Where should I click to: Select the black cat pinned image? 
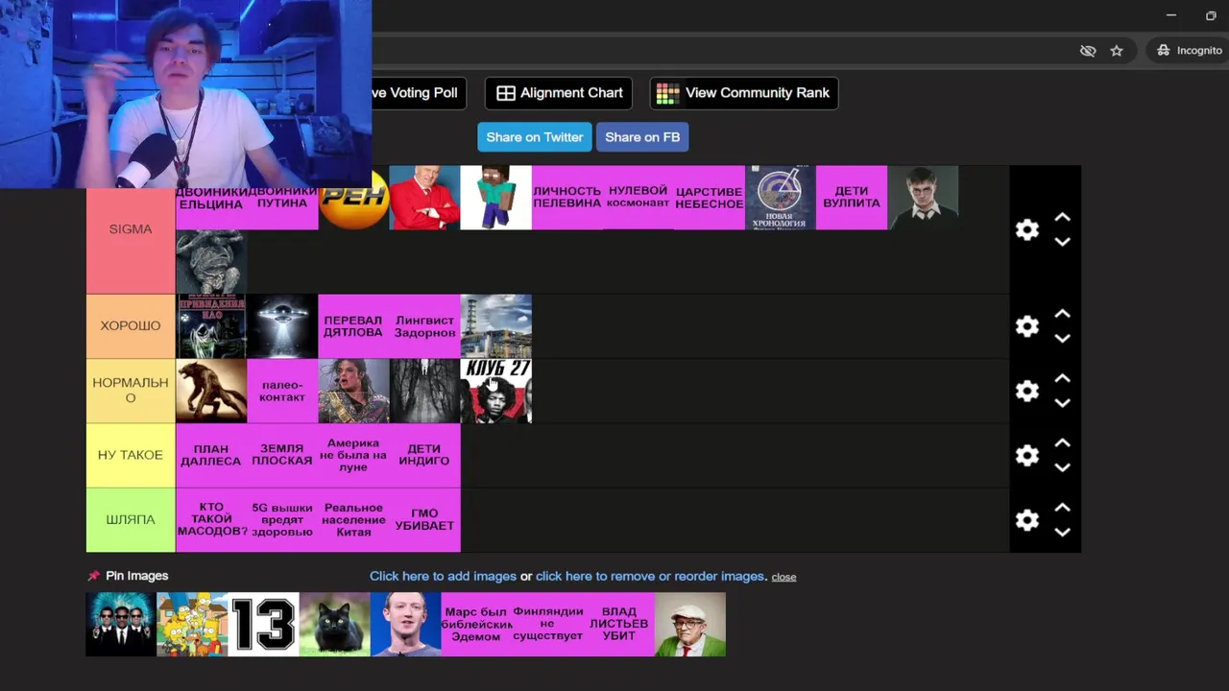[334, 624]
